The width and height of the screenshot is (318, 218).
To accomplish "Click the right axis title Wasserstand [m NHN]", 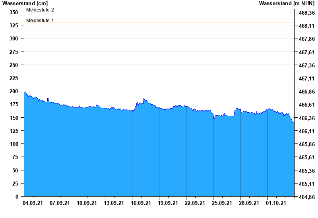I will click(x=287, y=3).
